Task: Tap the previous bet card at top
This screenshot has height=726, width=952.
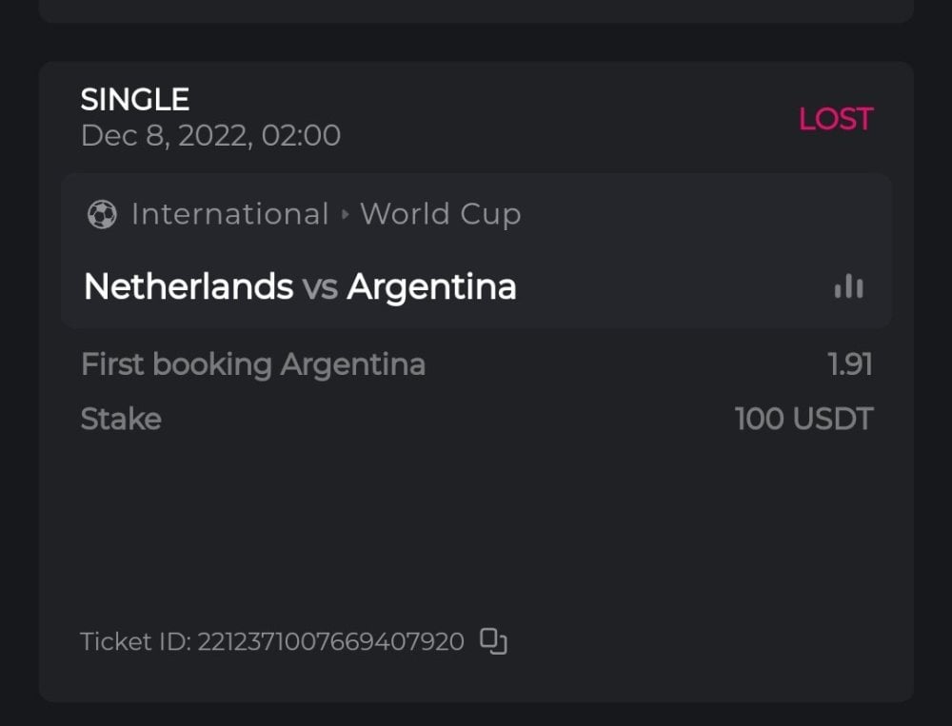Action: tap(476, 10)
